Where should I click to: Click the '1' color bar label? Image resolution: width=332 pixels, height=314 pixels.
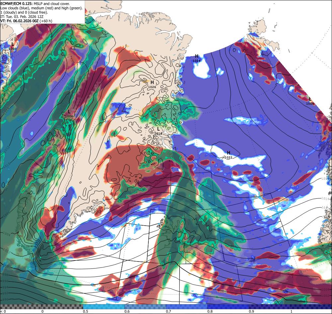[291, 311]
